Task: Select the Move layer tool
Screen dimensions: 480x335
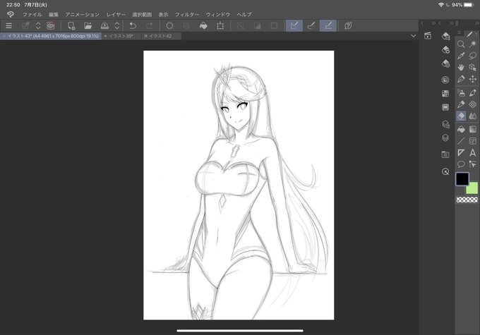Action: 473,79
